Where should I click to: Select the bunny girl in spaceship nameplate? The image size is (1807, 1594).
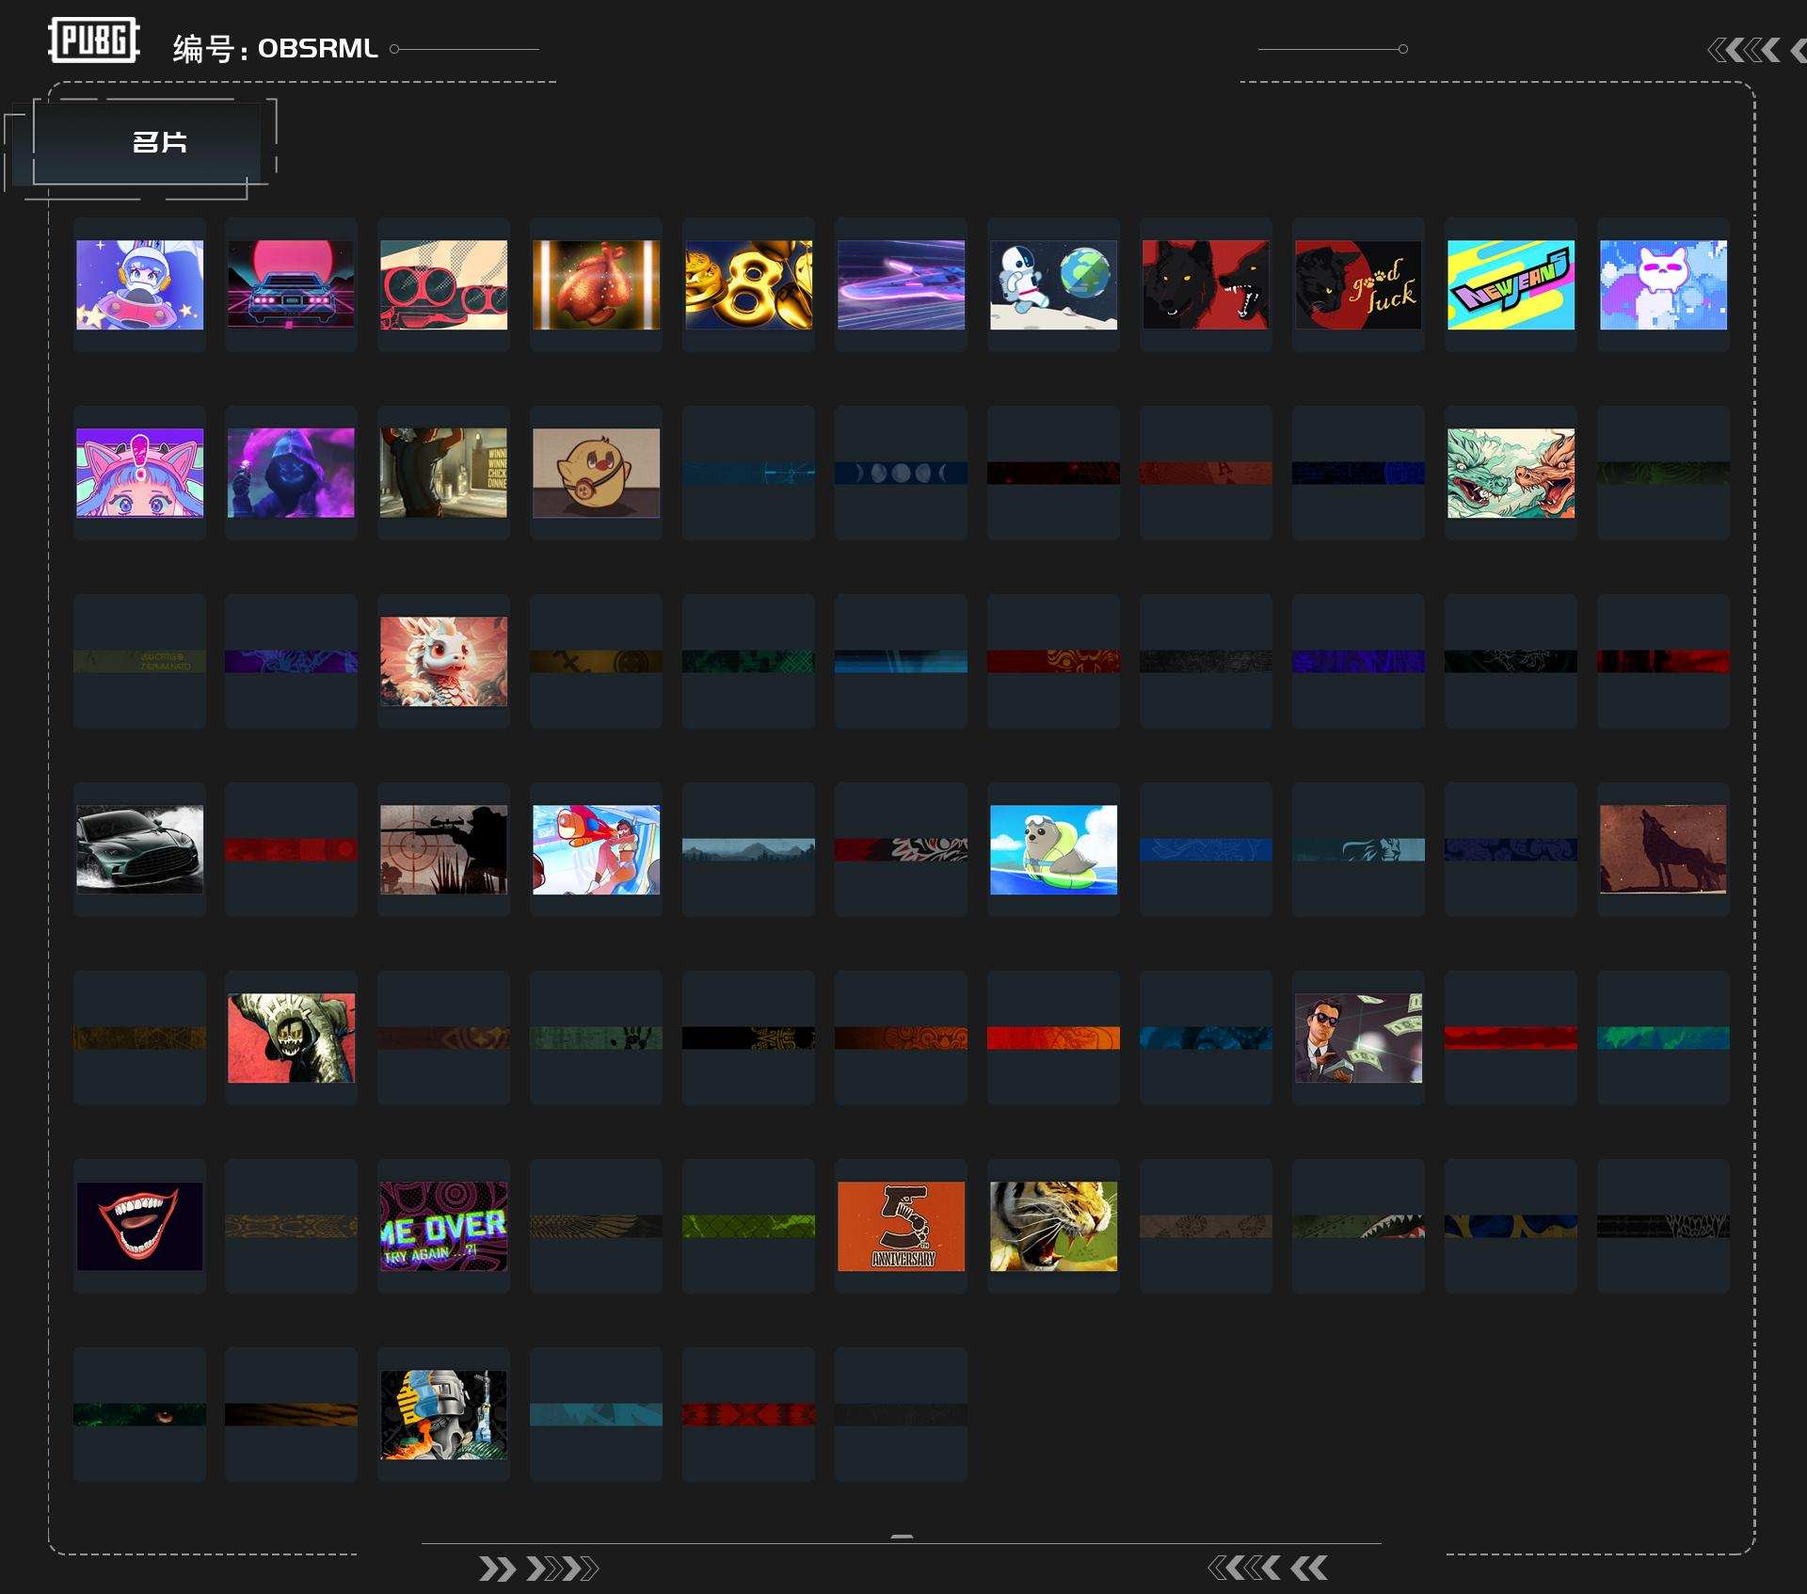(139, 284)
